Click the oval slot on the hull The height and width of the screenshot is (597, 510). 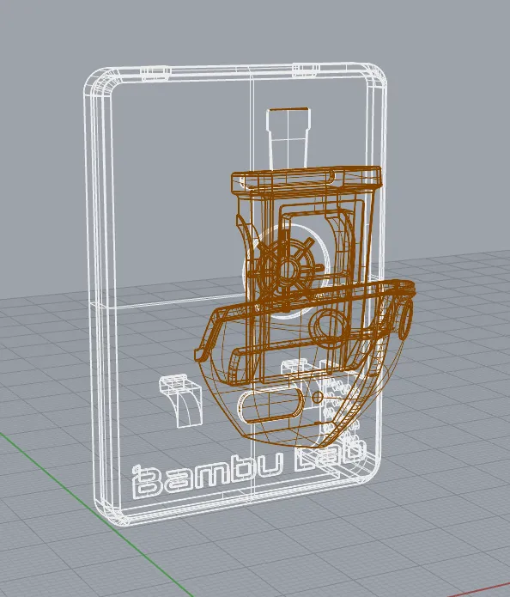pos(270,405)
